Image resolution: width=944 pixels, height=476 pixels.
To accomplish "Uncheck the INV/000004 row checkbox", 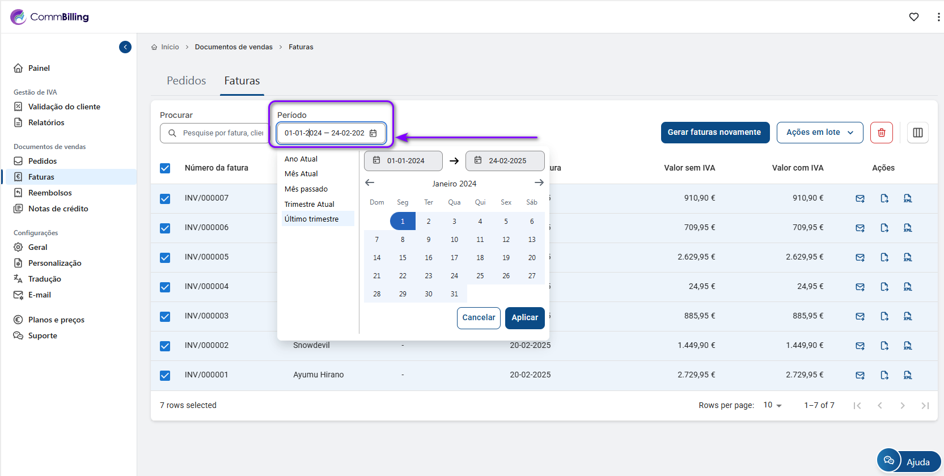I will (x=165, y=287).
